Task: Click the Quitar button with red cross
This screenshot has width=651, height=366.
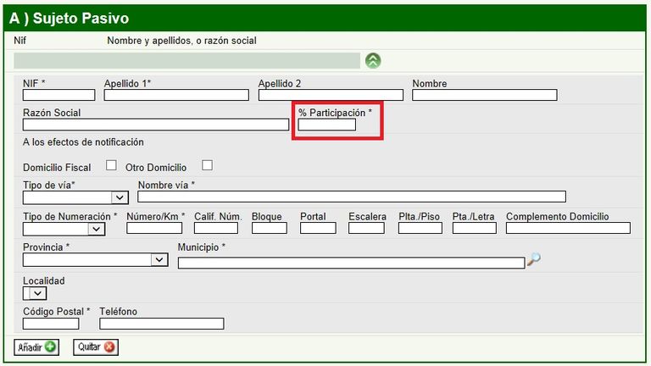Action: click(96, 347)
